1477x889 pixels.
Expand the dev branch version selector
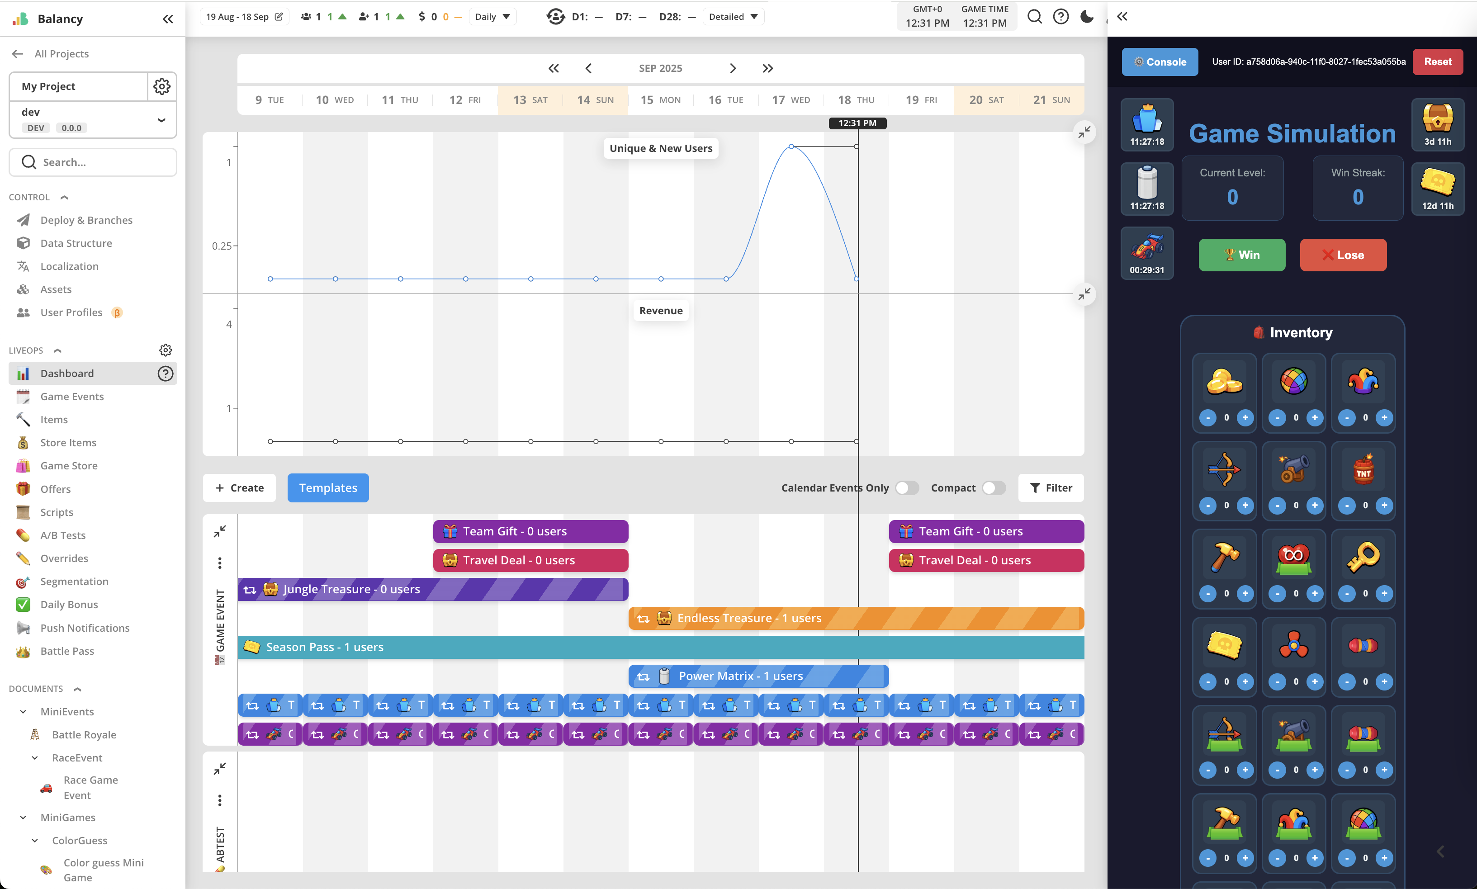[x=161, y=120]
